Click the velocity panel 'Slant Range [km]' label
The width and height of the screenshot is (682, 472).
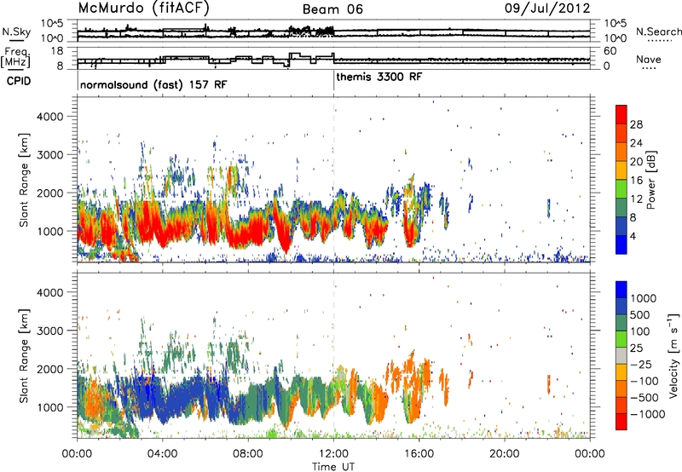pos(24,355)
